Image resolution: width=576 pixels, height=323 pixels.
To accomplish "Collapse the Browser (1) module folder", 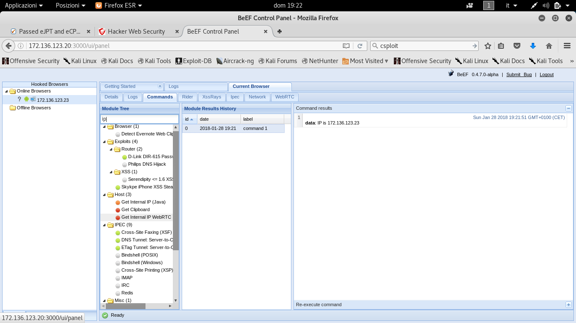I will tap(104, 127).
